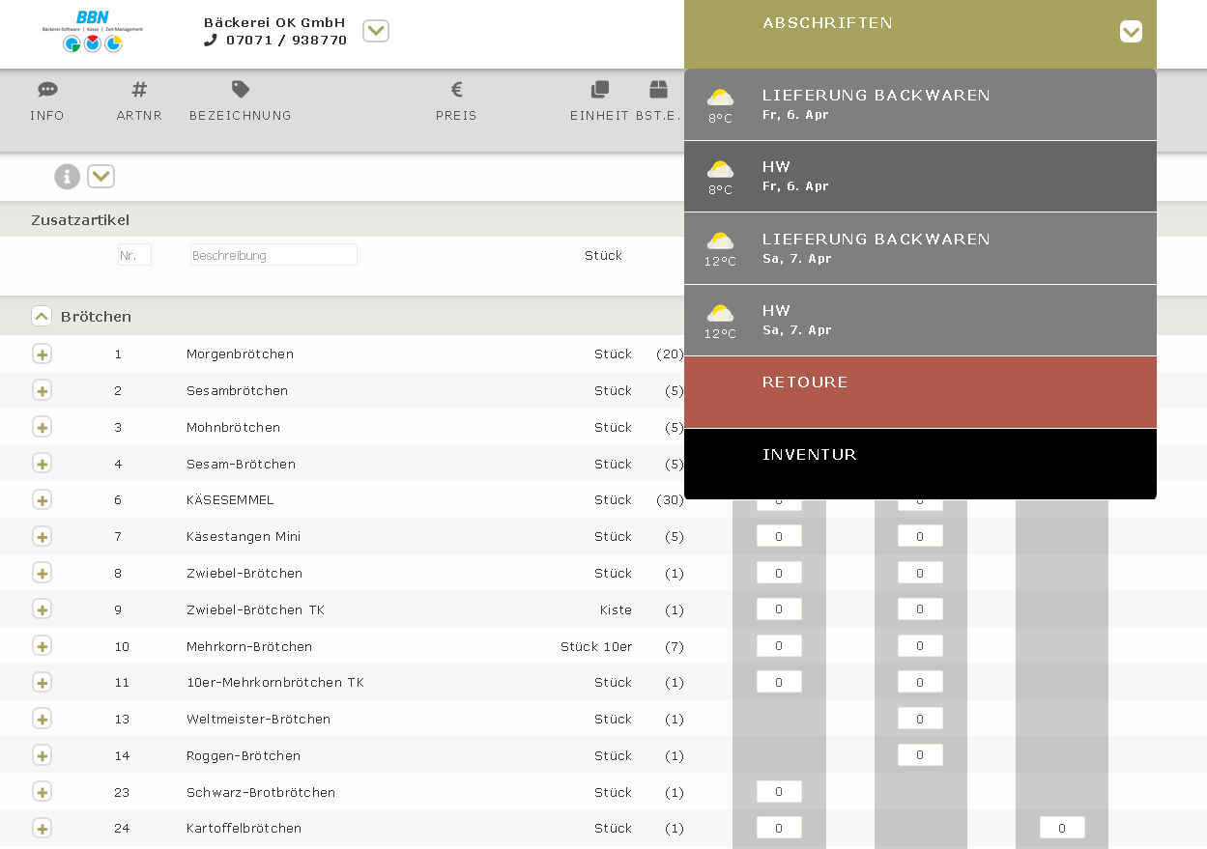Click the ARTNR hash icon

click(139, 90)
